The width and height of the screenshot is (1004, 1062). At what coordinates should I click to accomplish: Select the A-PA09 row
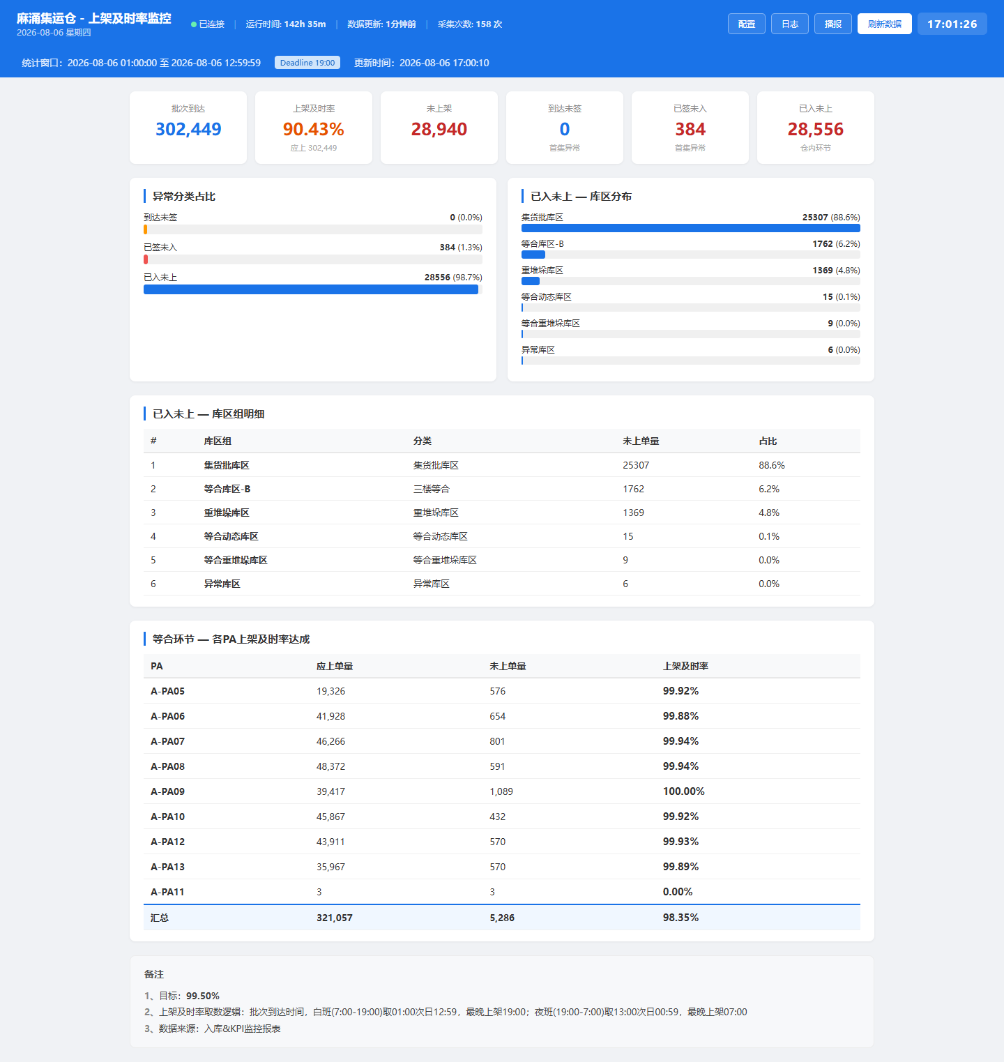[x=502, y=791]
